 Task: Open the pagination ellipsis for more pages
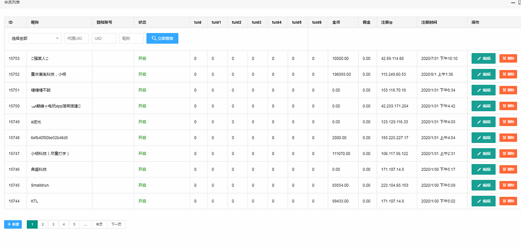click(x=85, y=224)
